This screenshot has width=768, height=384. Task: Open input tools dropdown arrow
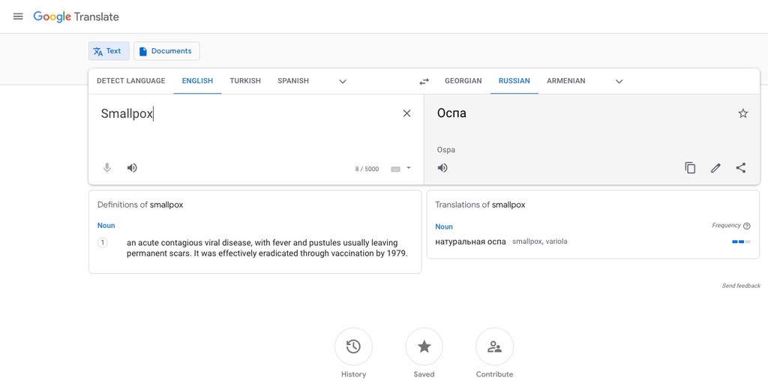[409, 168]
